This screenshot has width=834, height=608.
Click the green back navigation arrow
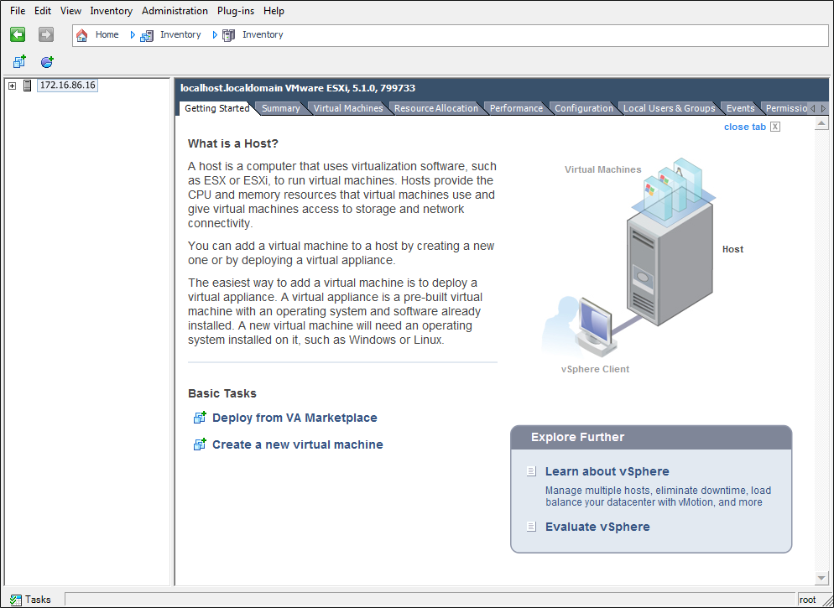click(x=18, y=34)
